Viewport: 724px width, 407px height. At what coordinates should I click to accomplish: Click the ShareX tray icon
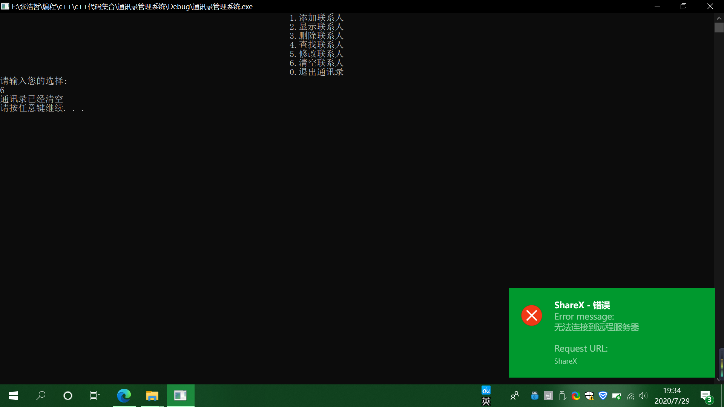pos(575,396)
